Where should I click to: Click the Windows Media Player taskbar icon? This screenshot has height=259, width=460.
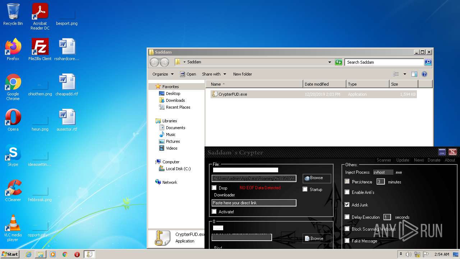point(53,254)
